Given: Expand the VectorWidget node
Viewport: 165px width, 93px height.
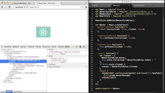Looking at the screenshot, I should [9, 73].
